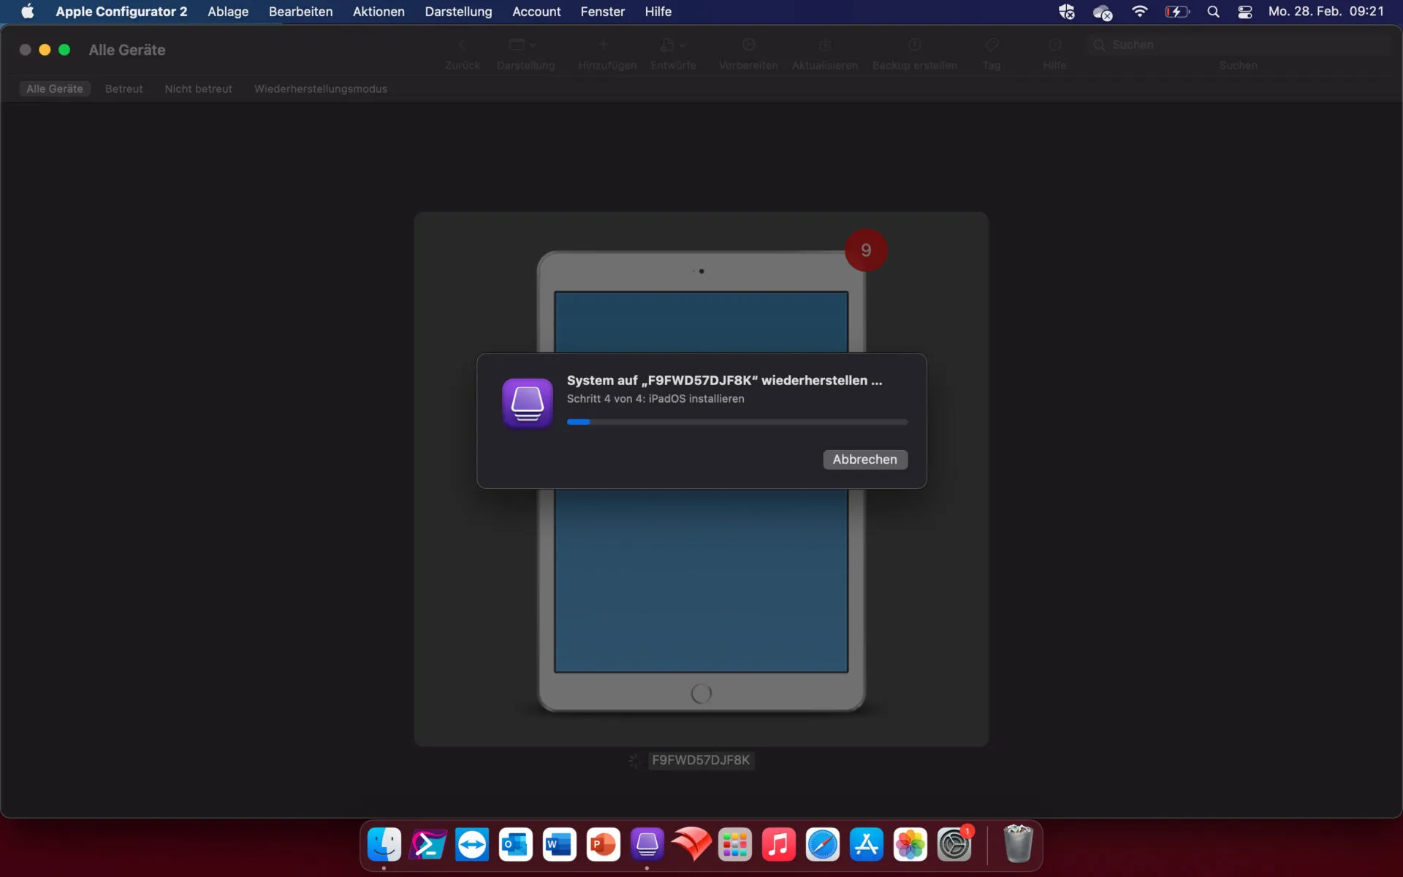Click the red badge showing 9

(866, 251)
